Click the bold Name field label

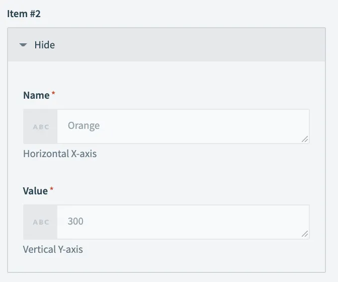[x=36, y=95]
